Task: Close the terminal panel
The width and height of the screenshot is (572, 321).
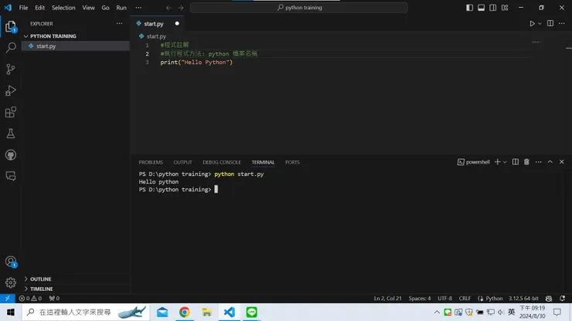Action: [562, 162]
